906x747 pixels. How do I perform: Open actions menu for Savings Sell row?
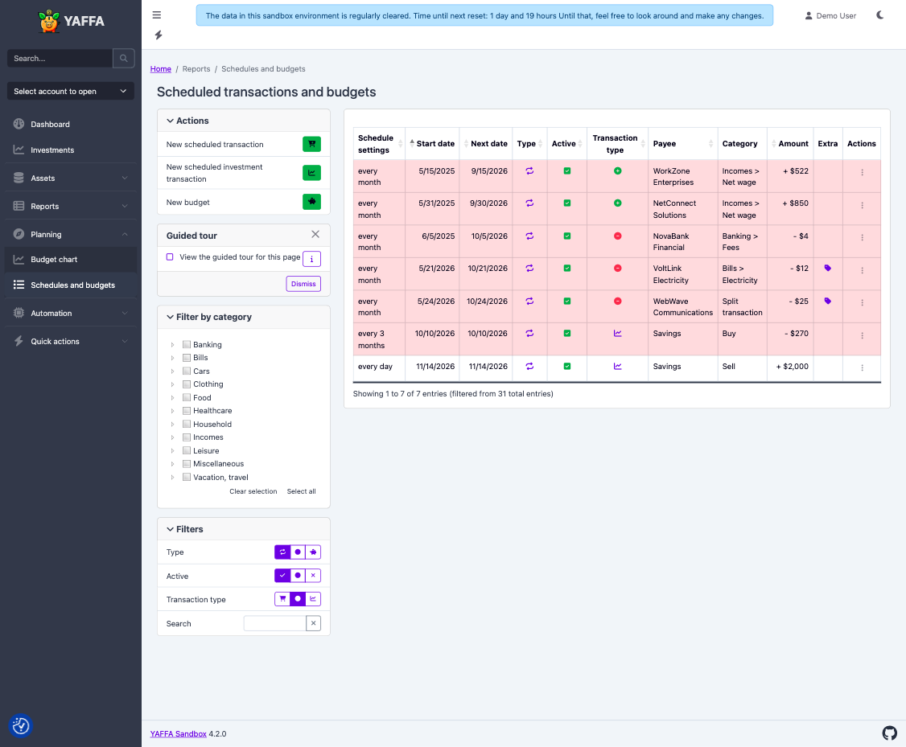coord(862,367)
